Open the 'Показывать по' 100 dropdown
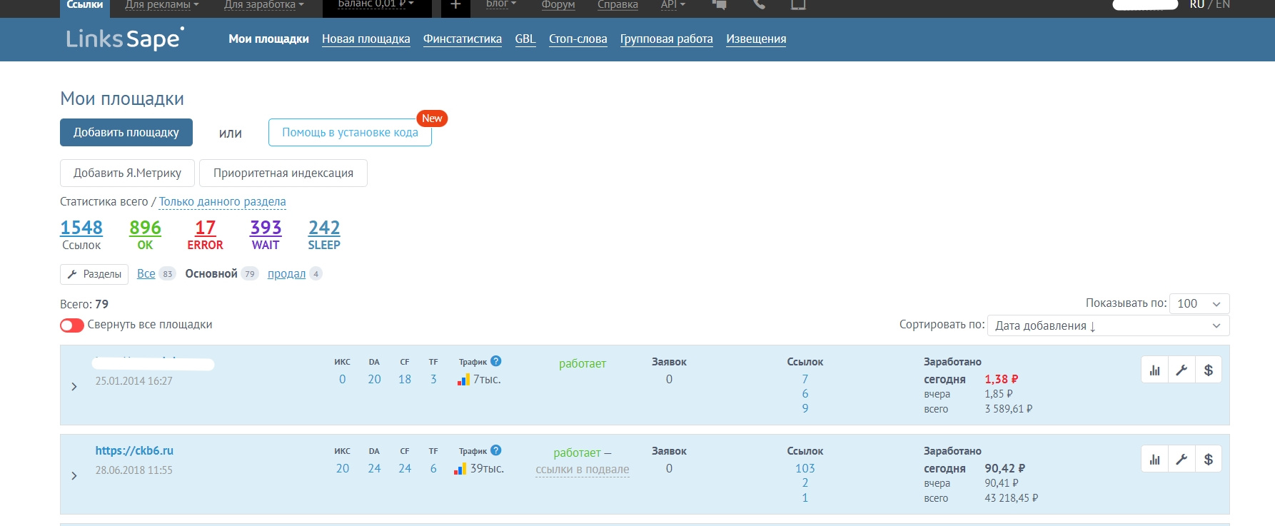This screenshot has width=1275, height=526. [x=1199, y=303]
